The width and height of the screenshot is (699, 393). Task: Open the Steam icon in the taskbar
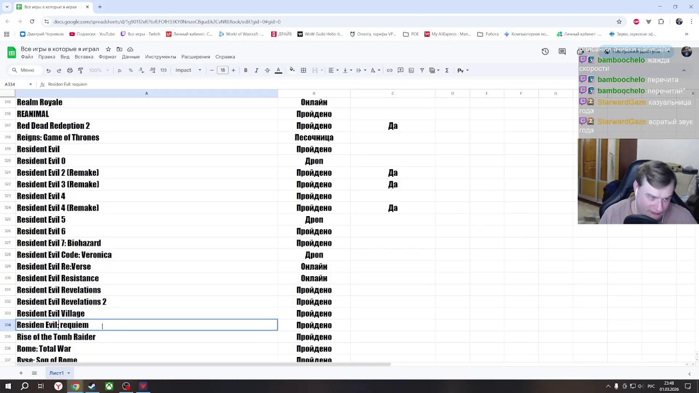point(92,386)
